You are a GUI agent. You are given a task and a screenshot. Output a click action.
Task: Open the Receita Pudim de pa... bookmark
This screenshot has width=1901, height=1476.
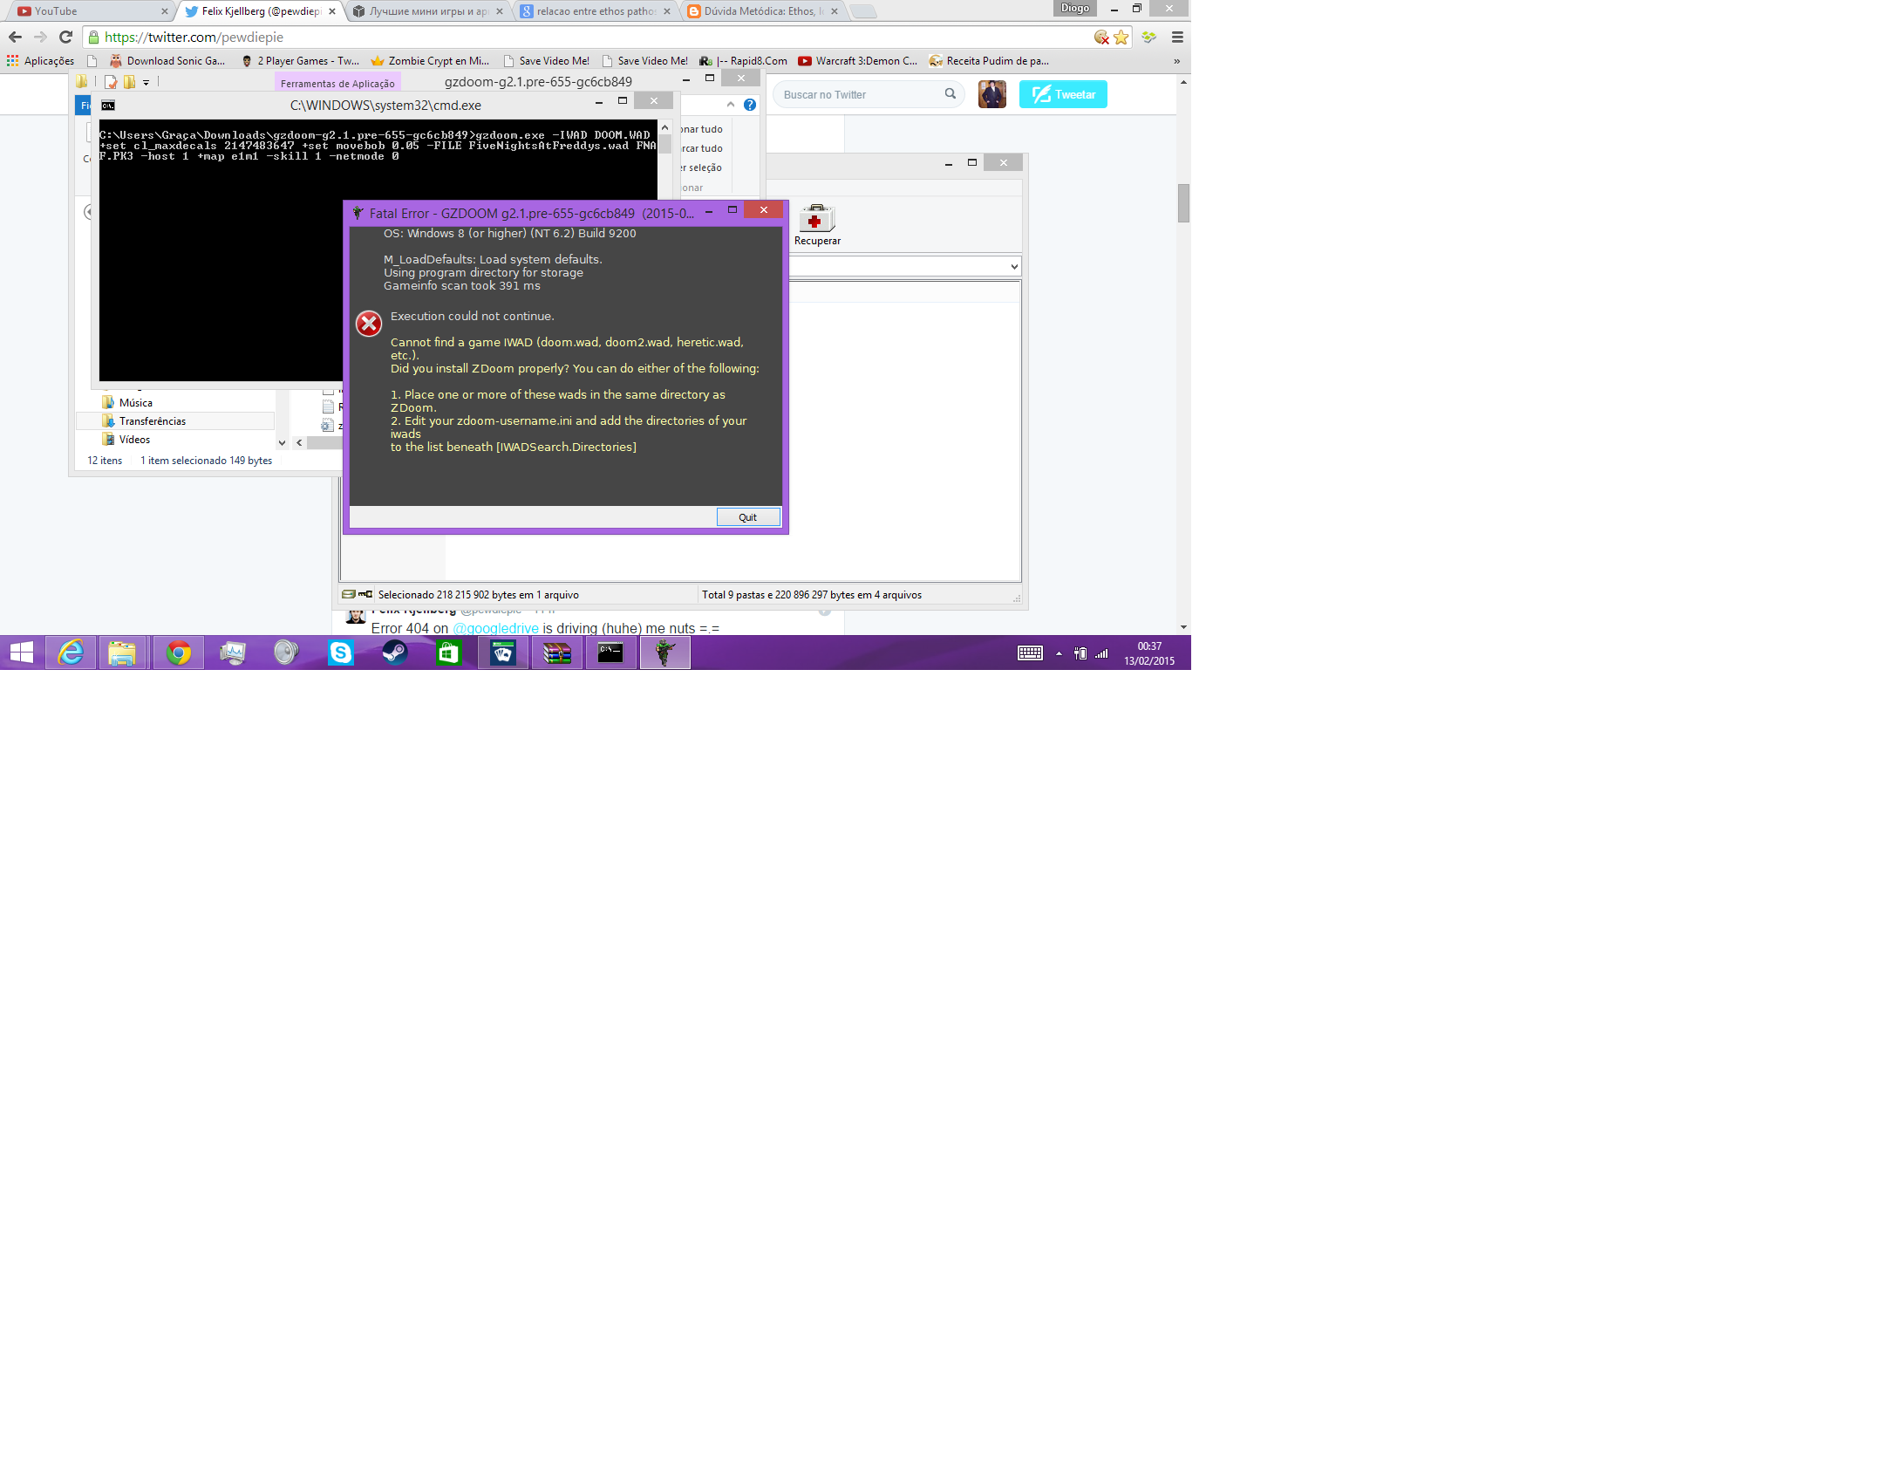click(x=989, y=61)
